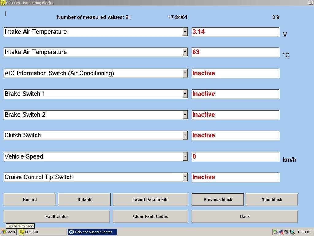Click the OP-COM icon in the title bar
Viewport: 314px width, 236px height.
pos(3,2)
